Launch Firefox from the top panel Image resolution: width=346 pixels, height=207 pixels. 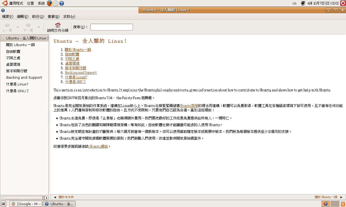(x=49, y=3)
